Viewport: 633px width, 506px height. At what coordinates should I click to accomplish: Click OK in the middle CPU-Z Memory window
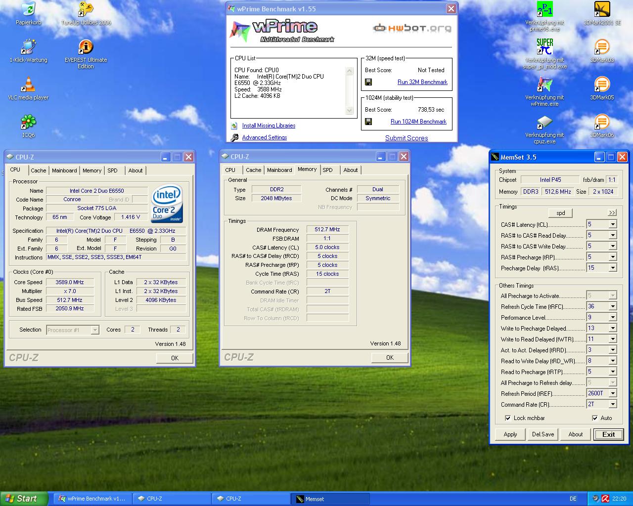(x=390, y=357)
